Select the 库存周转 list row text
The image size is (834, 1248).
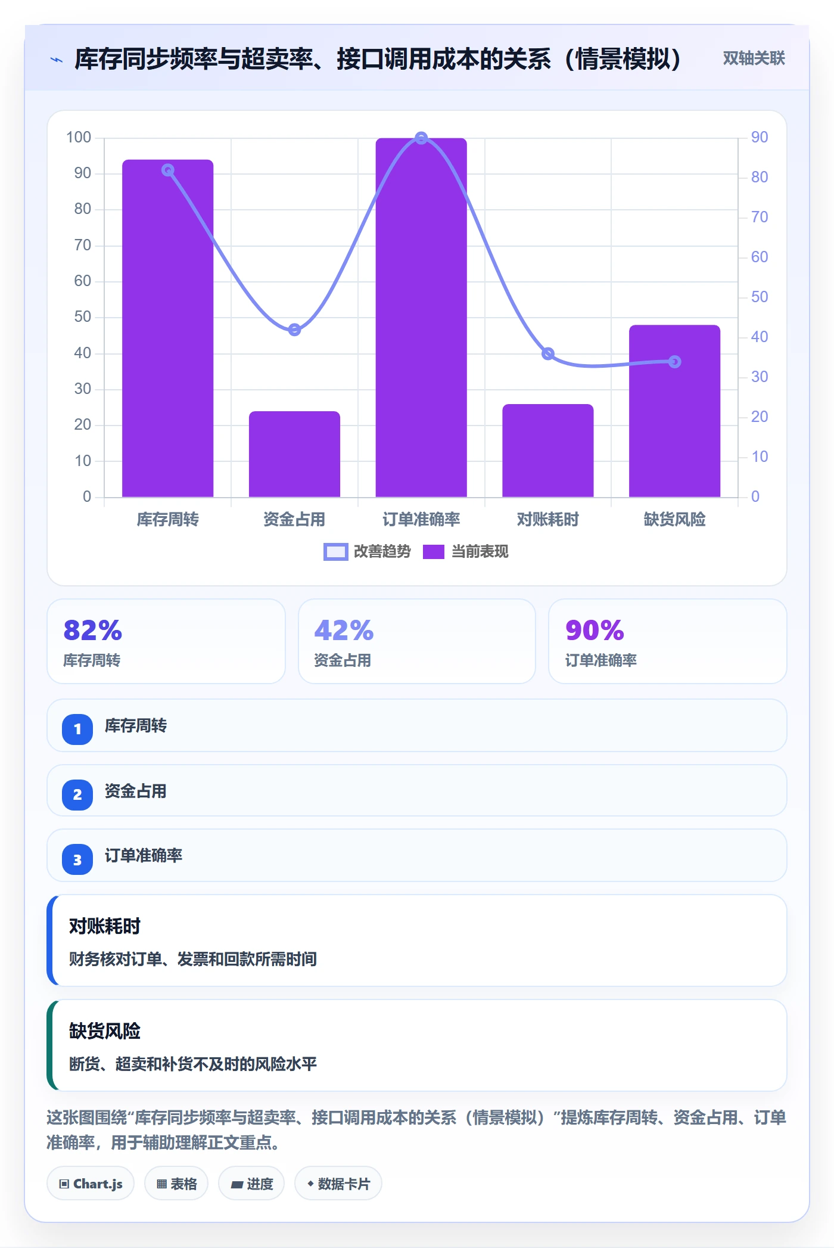click(136, 726)
